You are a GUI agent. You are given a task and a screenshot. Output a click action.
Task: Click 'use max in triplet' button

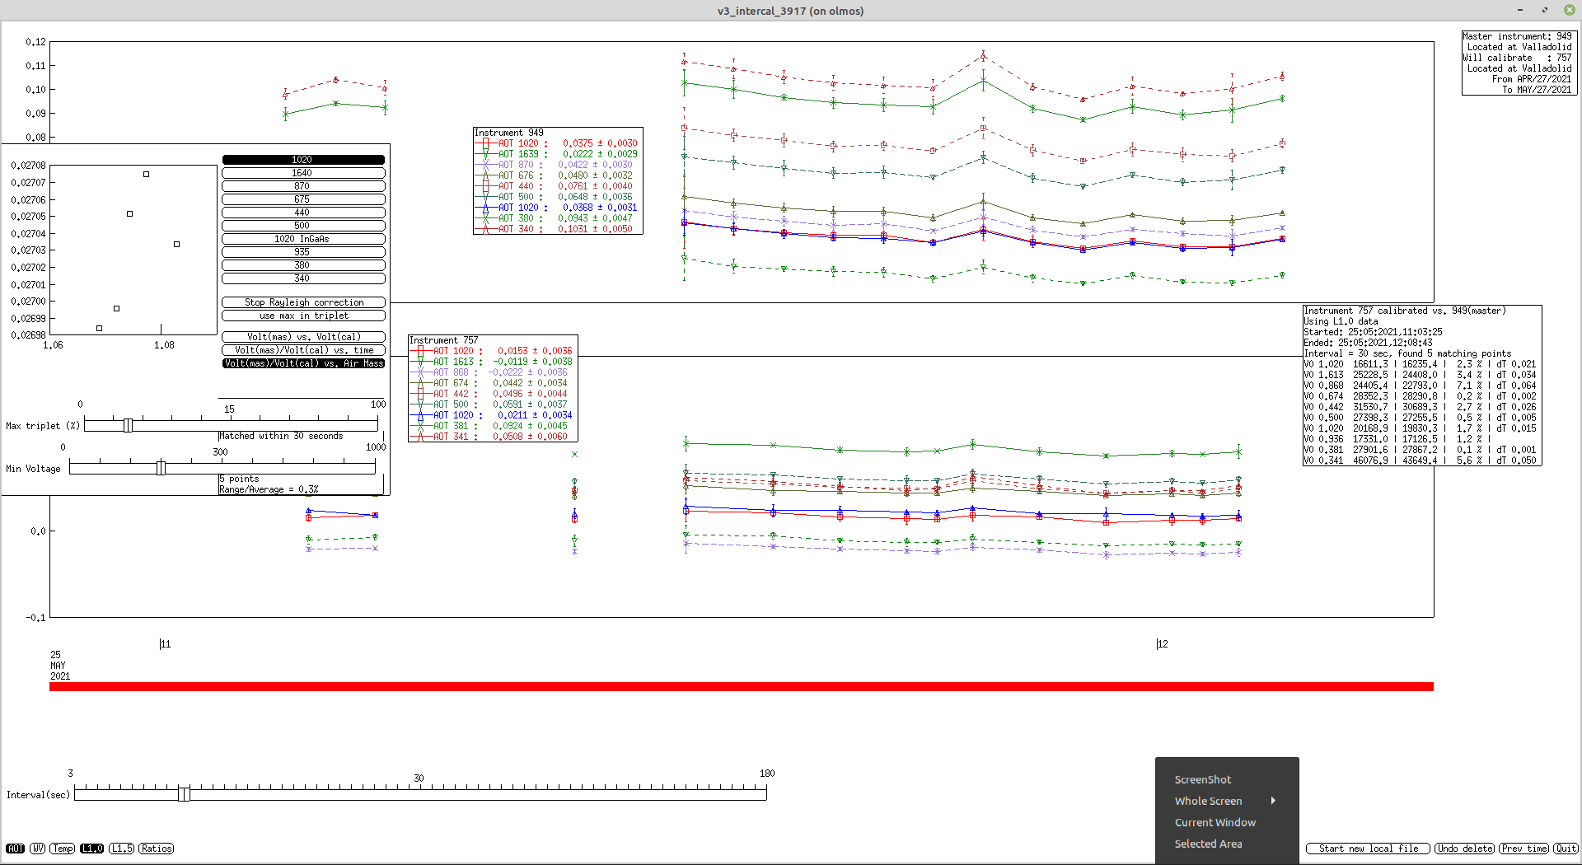point(303,316)
